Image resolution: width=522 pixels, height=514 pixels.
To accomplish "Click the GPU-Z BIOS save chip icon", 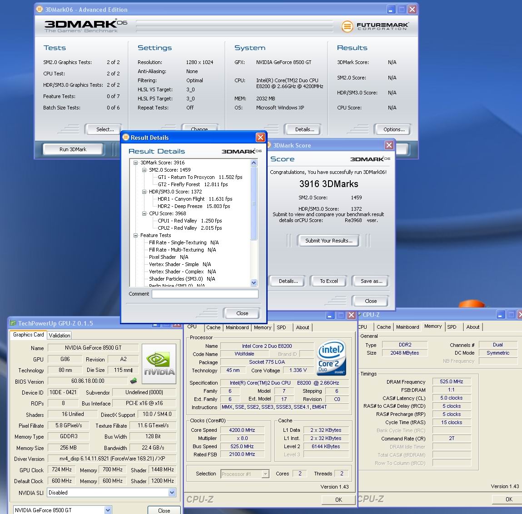I will (x=134, y=380).
